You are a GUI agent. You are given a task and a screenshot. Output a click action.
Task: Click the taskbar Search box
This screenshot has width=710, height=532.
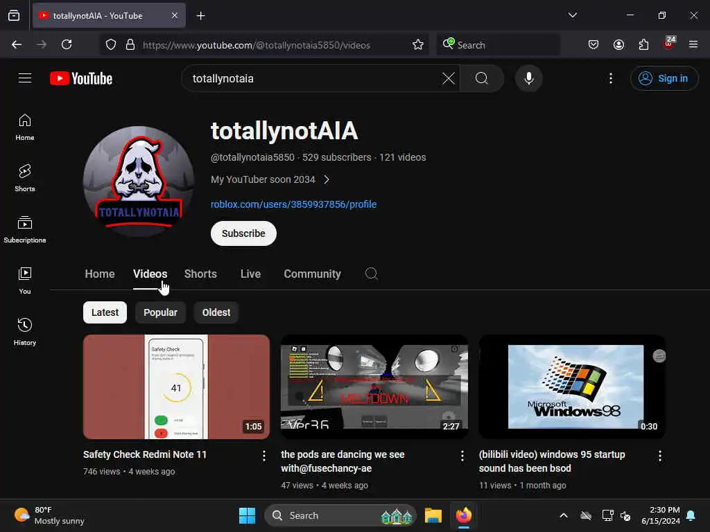click(x=340, y=515)
